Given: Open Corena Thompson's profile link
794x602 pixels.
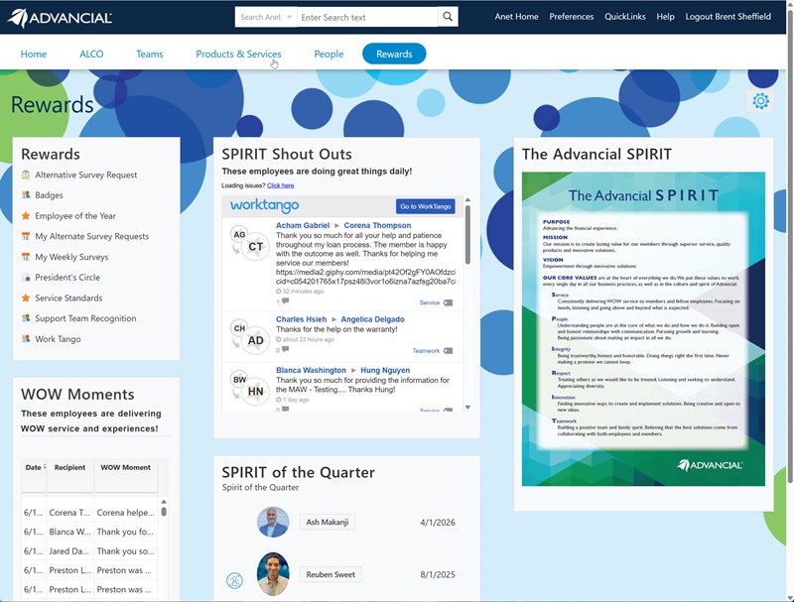Looking at the screenshot, I should point(377,225).
